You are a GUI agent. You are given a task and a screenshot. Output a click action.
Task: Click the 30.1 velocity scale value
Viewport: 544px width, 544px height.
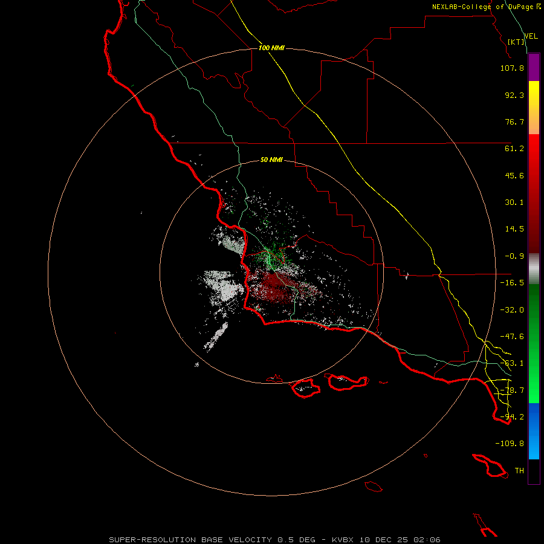tap(514, 202)
